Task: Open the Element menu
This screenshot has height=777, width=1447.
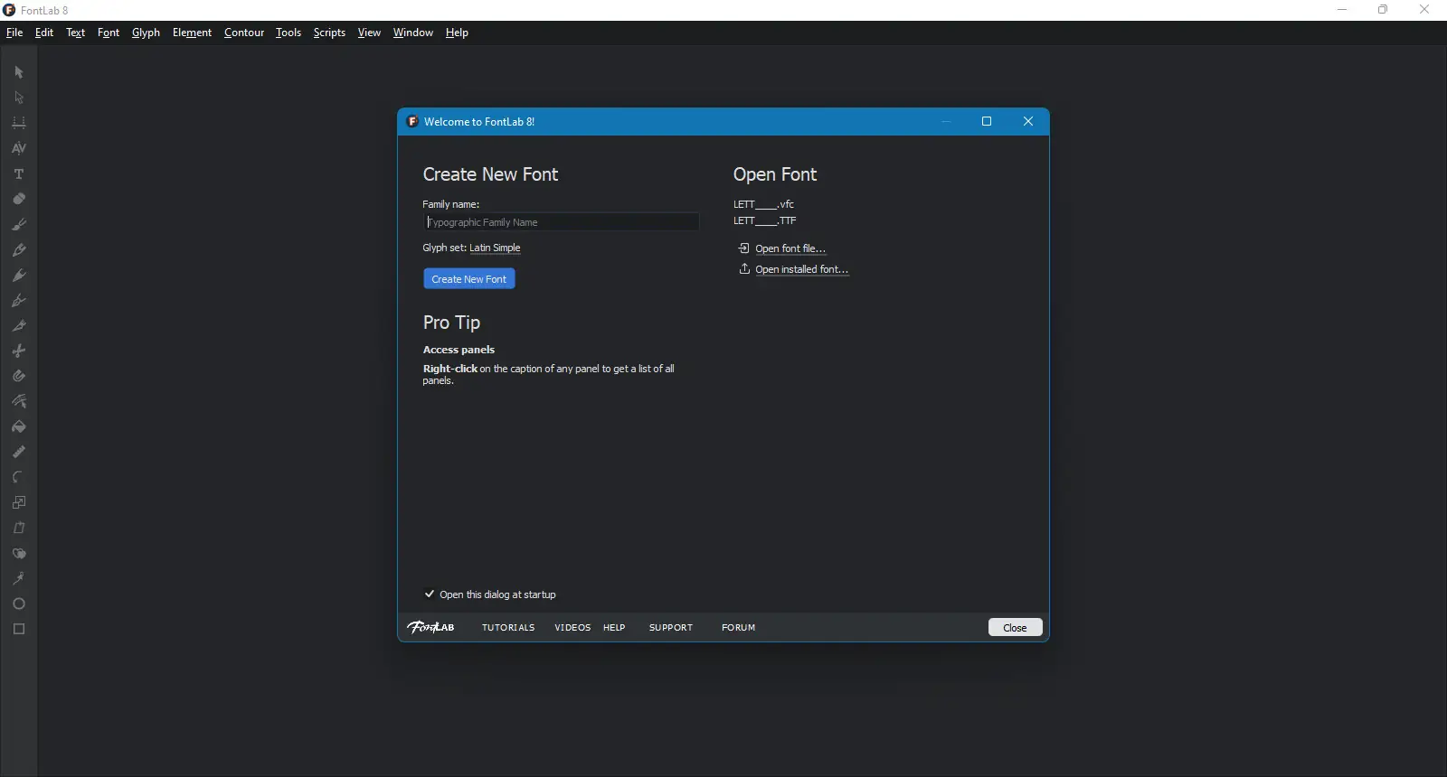Action: tap(192, 33)
